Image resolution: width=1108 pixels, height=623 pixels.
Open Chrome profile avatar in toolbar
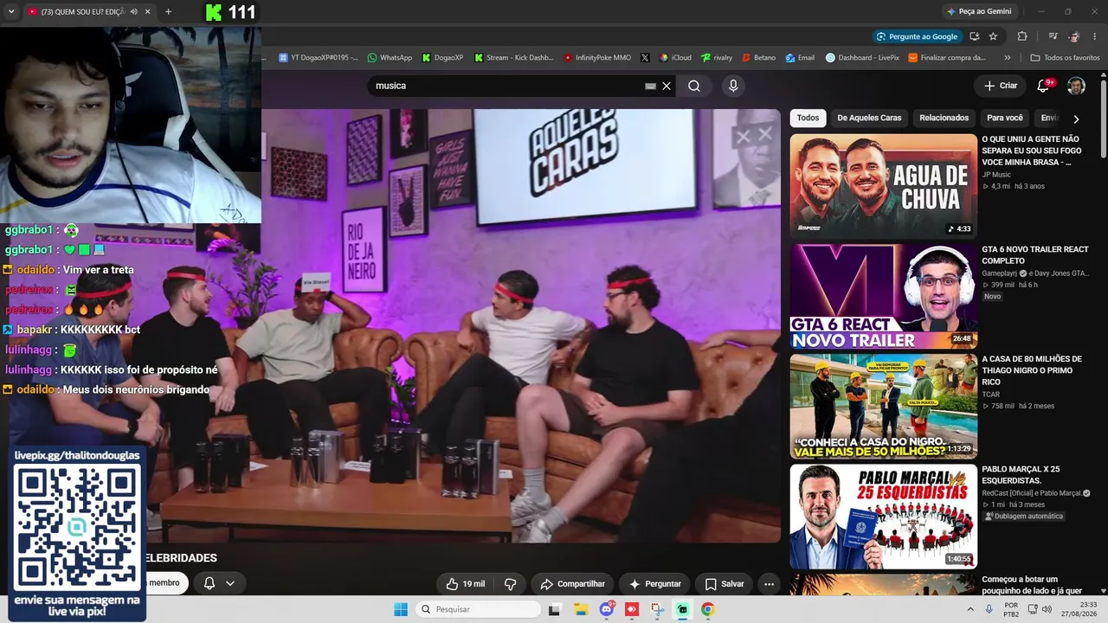click(1074, 36)
